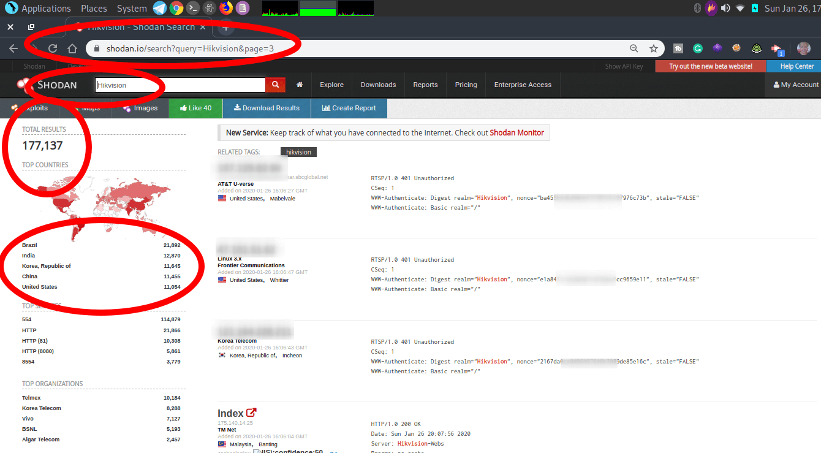
Task: Filter by organization Telmex
Action: [x=101, y=398]
